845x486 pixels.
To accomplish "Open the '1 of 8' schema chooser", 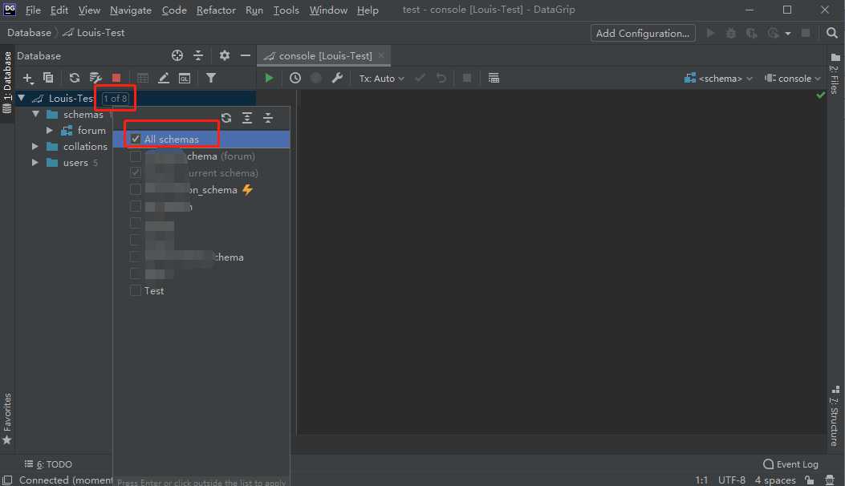I will pyautogui.click(x=116, y=99).
